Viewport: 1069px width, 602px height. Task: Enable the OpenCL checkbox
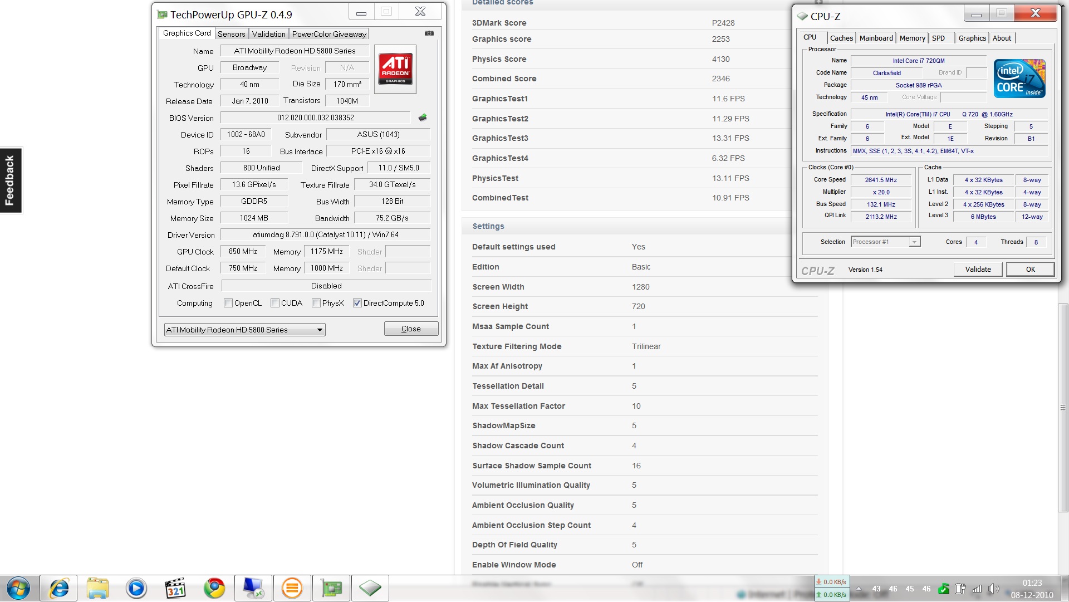point(228,303)
